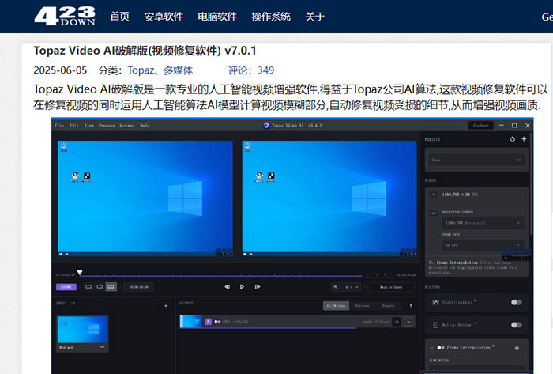Click the Motion Deblur filter icon
This screenshot has height=374, width=553.
point(435,325)
